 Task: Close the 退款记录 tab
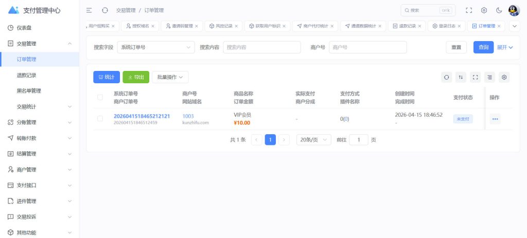[419, 26]
